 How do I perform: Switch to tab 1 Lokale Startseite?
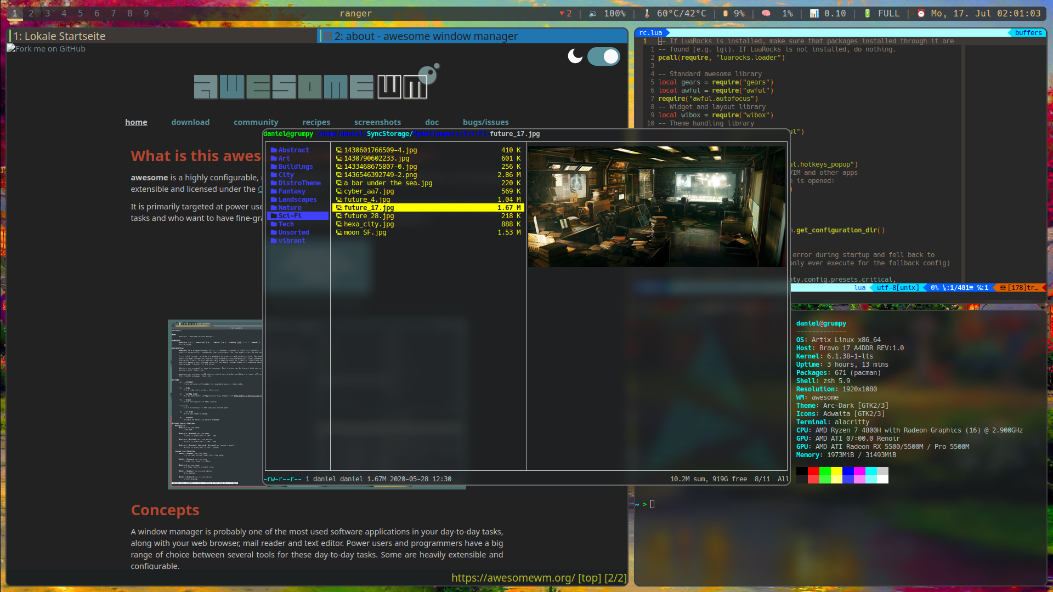(x=59, y=36)
